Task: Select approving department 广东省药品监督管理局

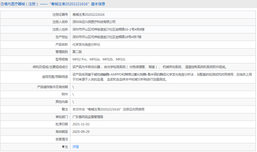Action: [88, 117]
